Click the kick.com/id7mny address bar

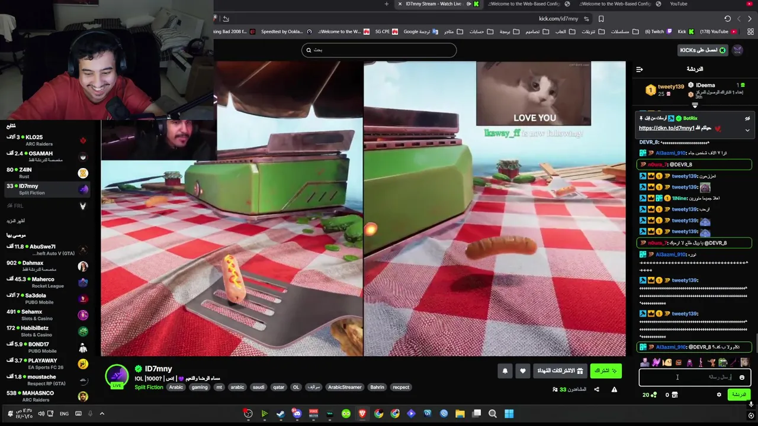558,19
